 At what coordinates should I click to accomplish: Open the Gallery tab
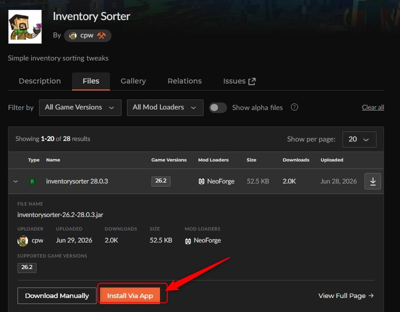coord(133,81)
